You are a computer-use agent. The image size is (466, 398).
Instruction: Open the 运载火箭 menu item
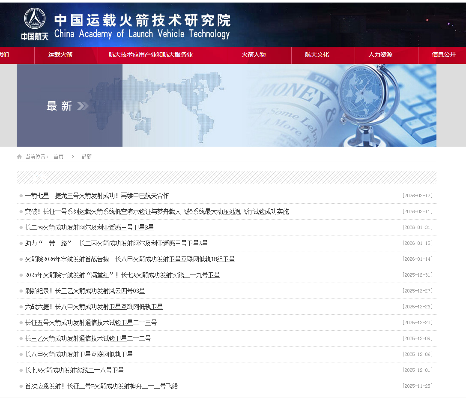(x=60, y=55)
